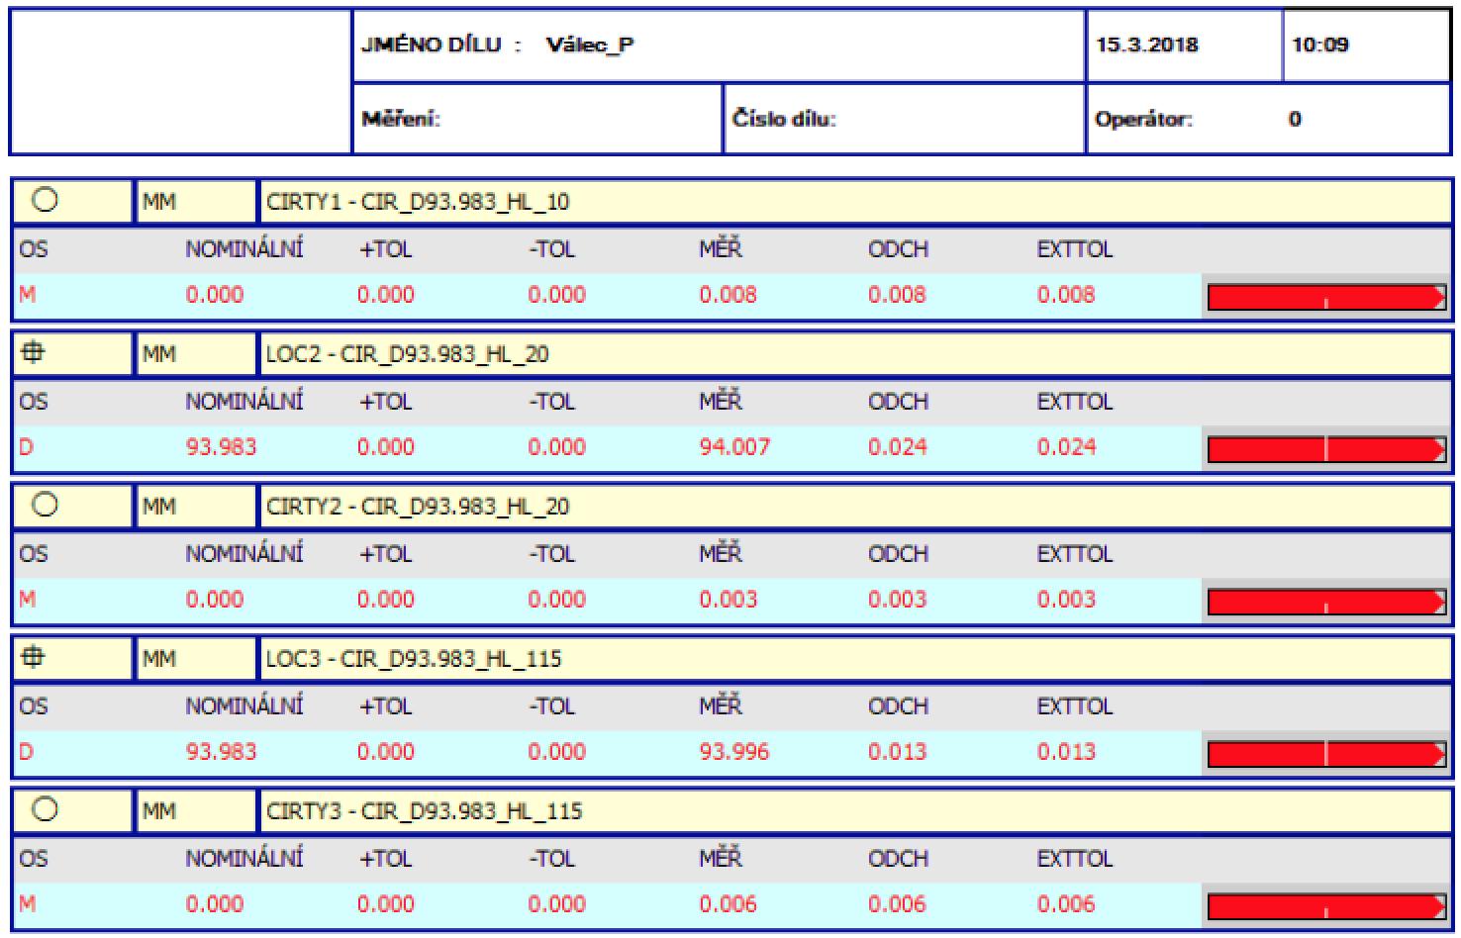Click the Číslo dílu field
1461x938 pixels.
[x=784, y=119]
